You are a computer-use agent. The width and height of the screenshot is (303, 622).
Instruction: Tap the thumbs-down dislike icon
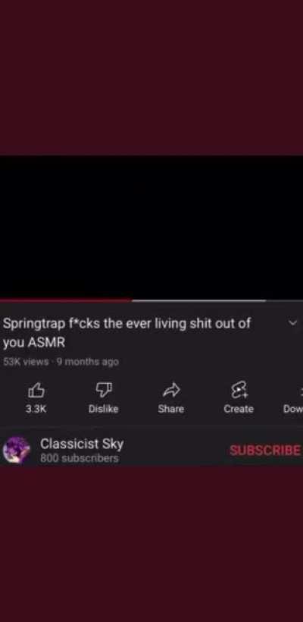tap(103, 391)
